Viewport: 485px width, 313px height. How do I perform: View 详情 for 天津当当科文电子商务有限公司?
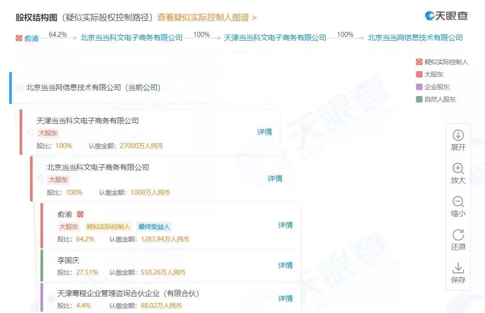(265, 132)
